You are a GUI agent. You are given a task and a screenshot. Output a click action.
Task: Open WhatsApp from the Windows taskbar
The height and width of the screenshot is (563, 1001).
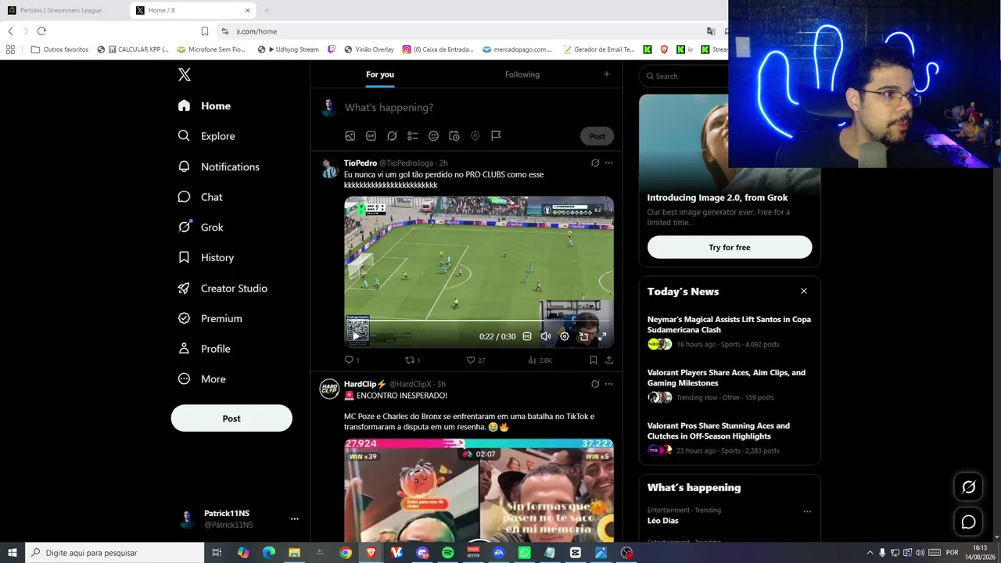click(x=524, y=553)
